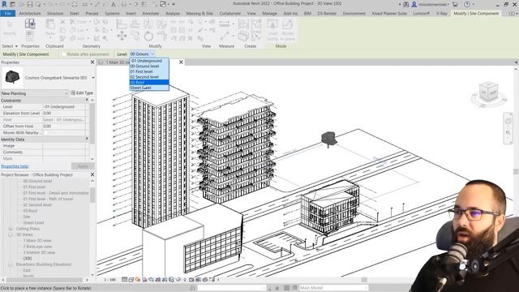The image size is (519, 292).
Task: Click the Edit Type button
Action: [82, 93]
